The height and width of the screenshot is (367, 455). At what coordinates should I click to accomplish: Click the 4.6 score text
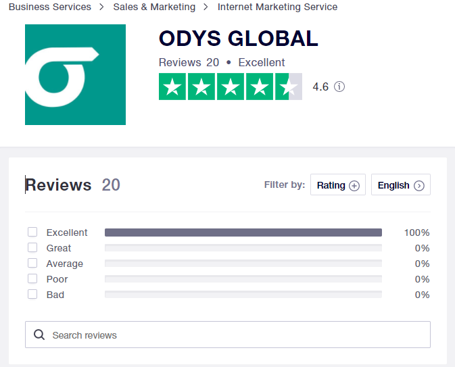click(320, 87)
